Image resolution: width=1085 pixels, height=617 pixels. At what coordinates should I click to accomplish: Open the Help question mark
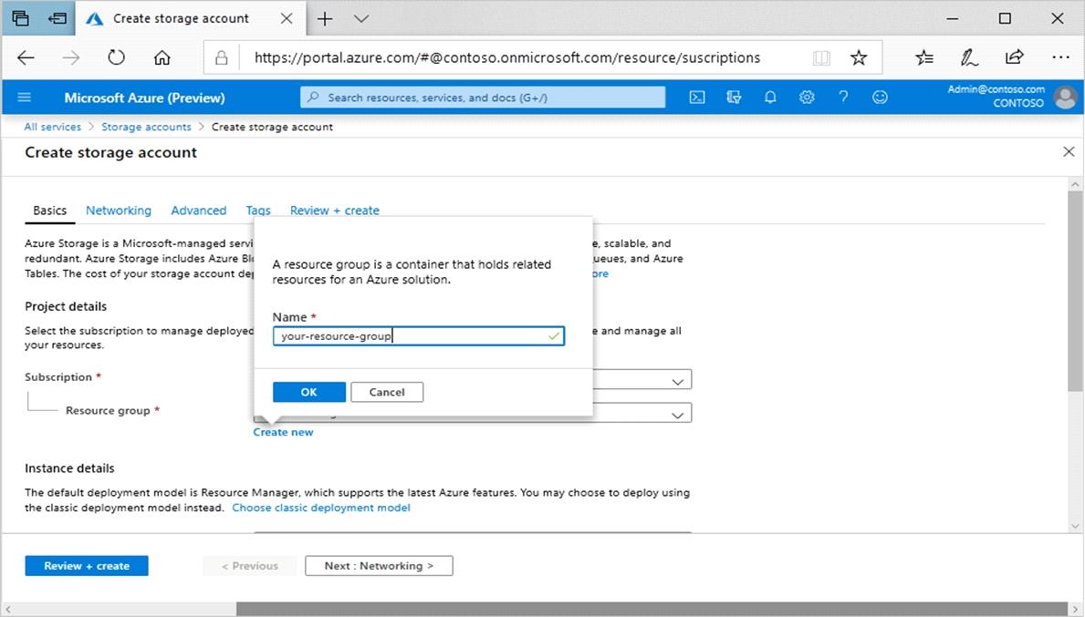[x=843, y=98]
